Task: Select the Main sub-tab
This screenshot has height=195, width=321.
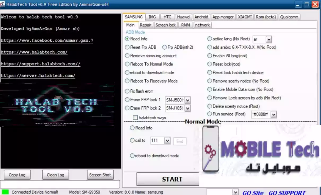Action: tap(130, 25)
